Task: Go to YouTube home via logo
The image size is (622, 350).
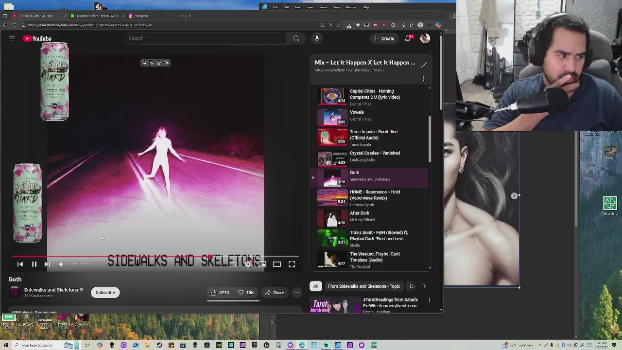Action: pos(37,39)
